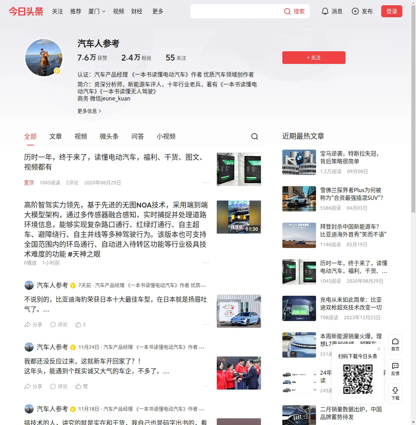Viewport: 416px width, 425px height.
Task: Open article 历时一年，终于来了 in main feed
Action: coord(115,162)
